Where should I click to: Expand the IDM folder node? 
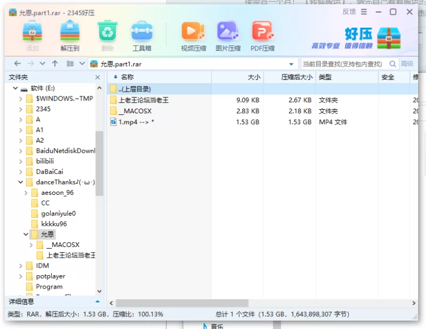pyautogui.click(x=21, y=266)
